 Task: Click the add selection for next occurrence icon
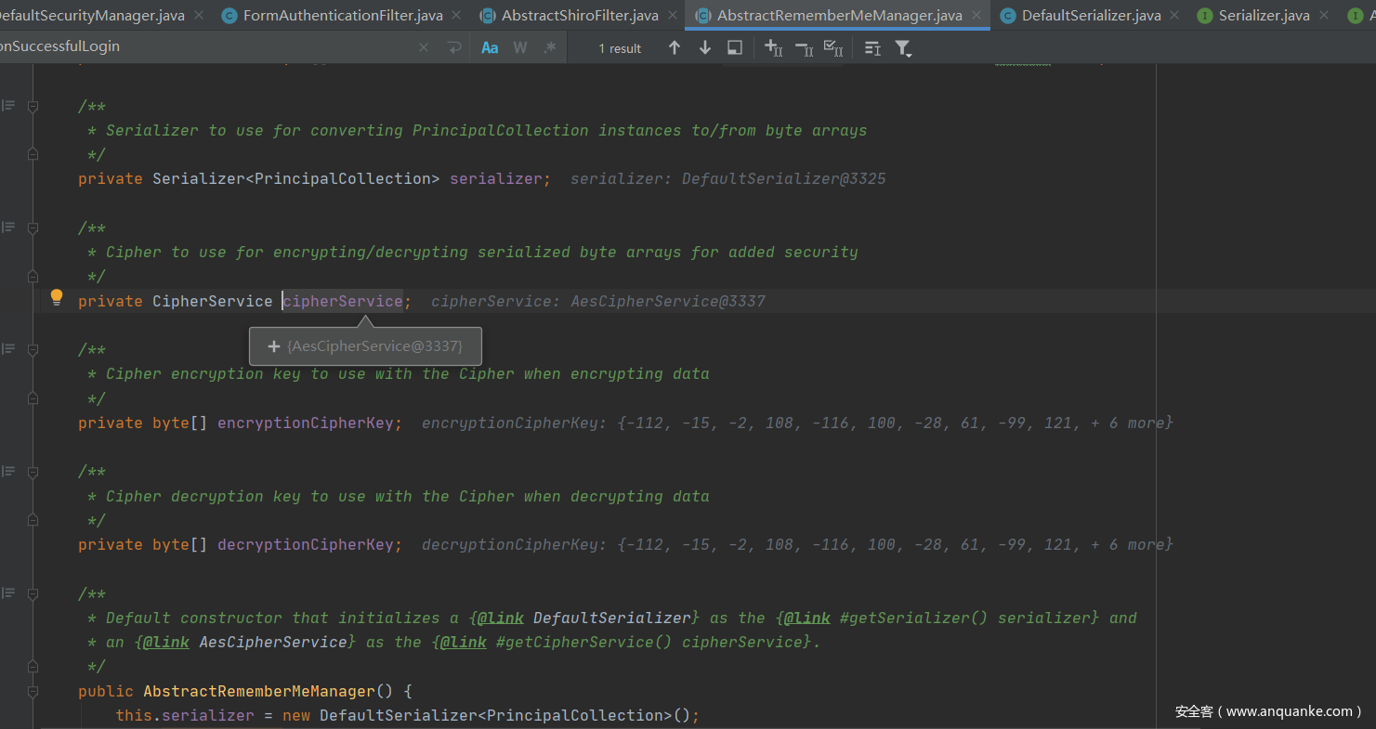pos(773,47)
